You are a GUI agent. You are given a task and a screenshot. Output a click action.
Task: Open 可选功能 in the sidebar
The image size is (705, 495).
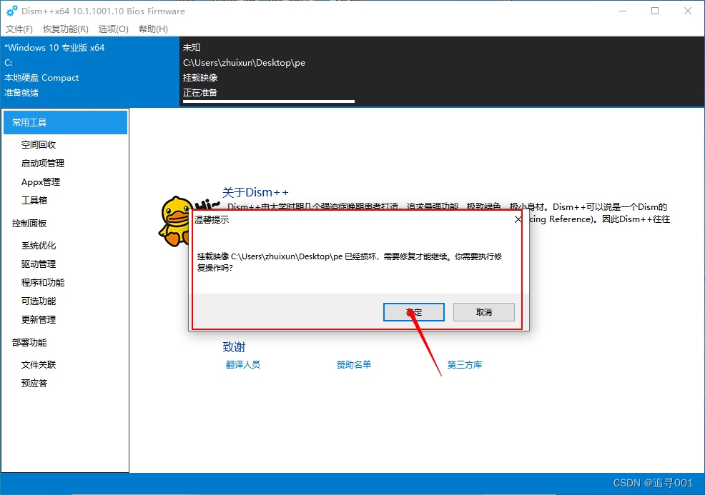coord(39,301)
